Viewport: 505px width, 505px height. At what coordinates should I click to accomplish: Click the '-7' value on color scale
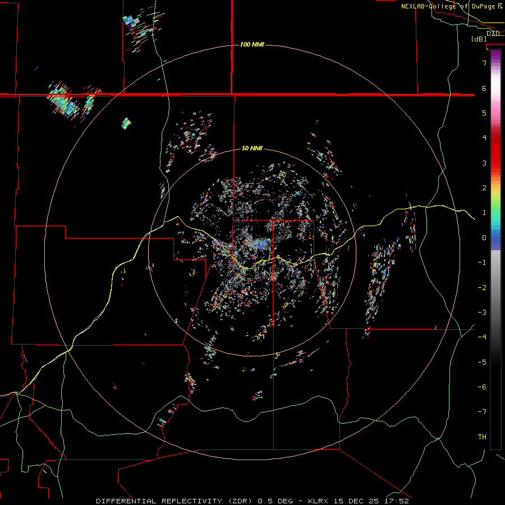point(482,412)
